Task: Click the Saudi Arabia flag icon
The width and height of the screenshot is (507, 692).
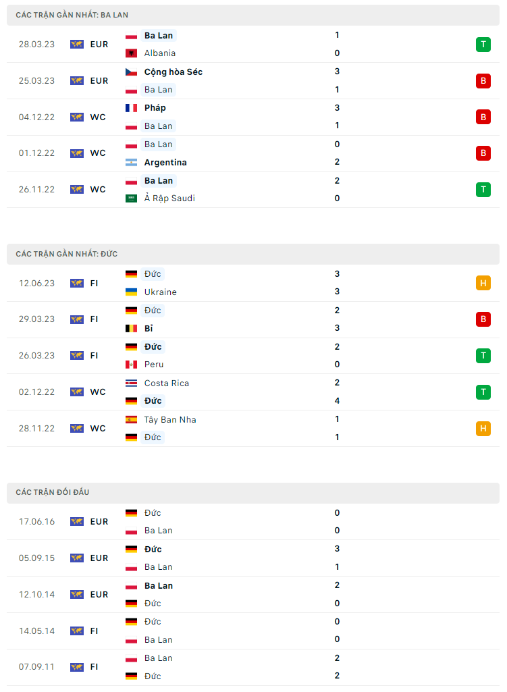Action: (131, 198)
